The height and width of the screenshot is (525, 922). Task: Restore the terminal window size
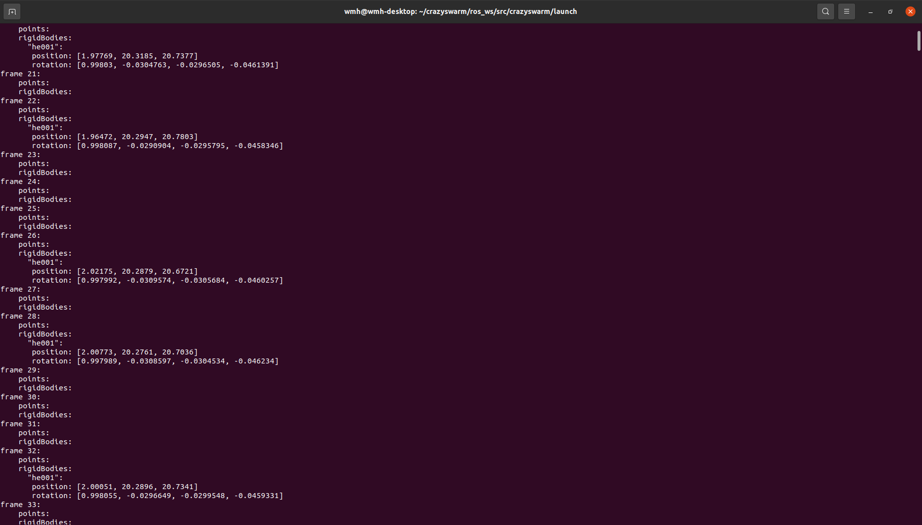pos(891,11)
